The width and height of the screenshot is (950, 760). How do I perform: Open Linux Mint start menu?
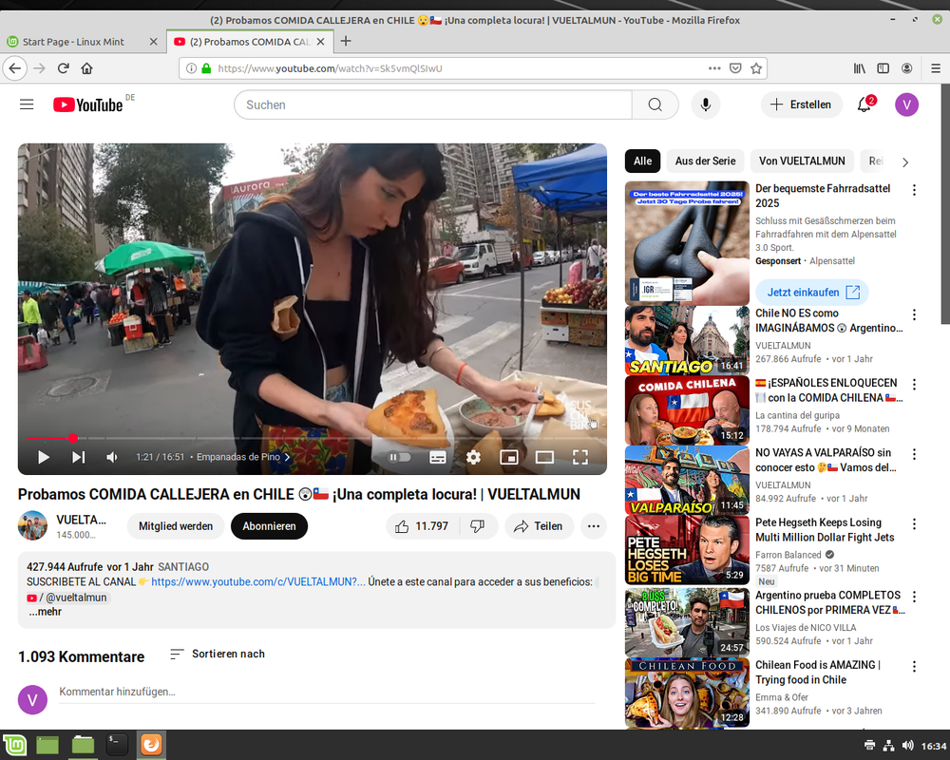coord(14,745)
